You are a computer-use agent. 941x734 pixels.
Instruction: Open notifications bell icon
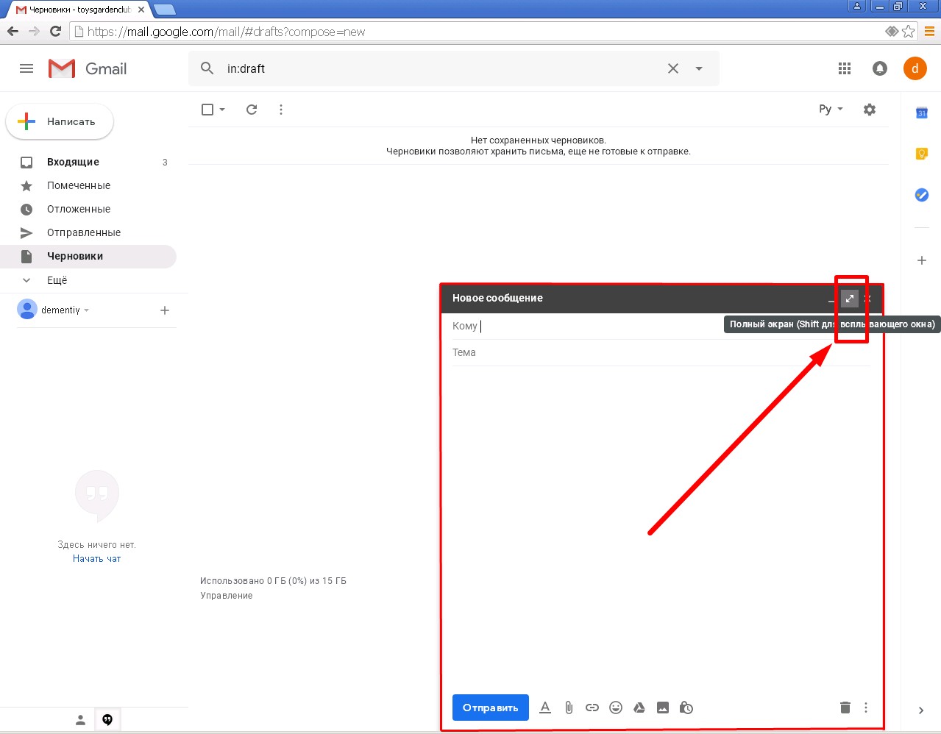[880, 68]
